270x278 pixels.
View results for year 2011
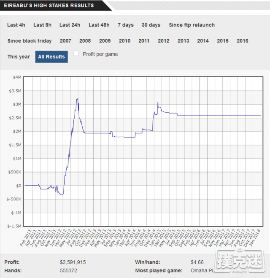pyautogui.click(x=144, y=41)
